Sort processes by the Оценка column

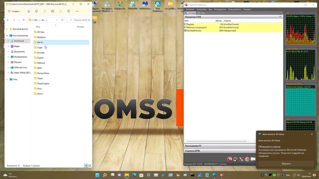coord(227,21)
